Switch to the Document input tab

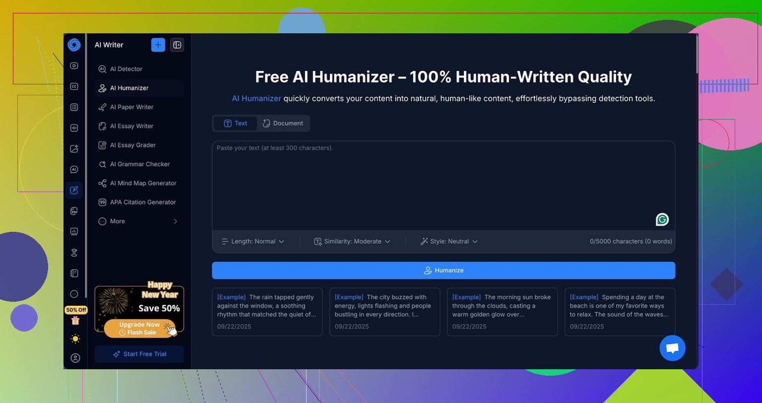pos(283,124)
